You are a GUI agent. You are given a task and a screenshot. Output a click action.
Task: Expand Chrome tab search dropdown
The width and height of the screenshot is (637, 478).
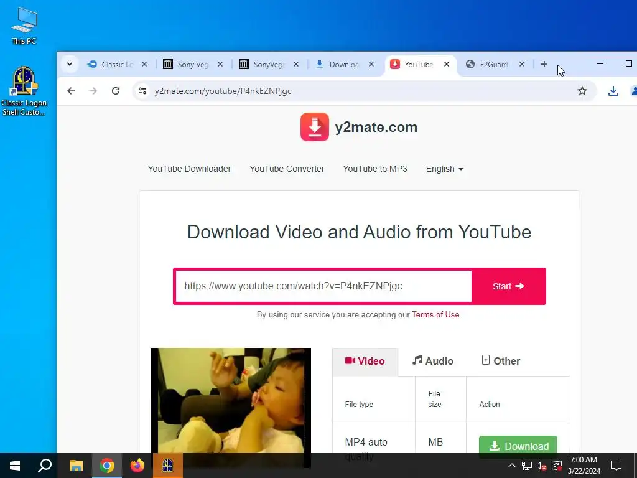[x=70, y=64]
